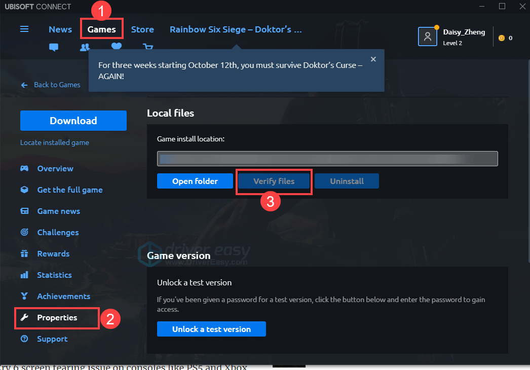The height and width of the screenshot is (370, 530).
Task: Click the Support question mark icon
Action: 24,339
